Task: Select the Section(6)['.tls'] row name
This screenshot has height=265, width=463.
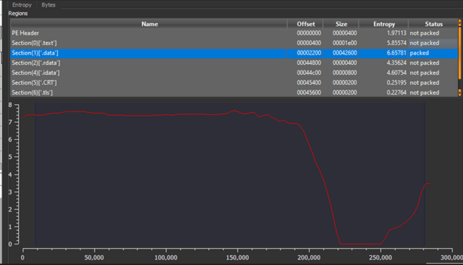Action: 32,93
